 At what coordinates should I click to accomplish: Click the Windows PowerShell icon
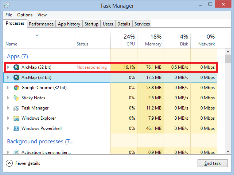click(x=16, y=128)
